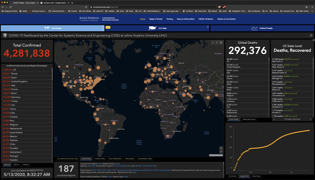Image resolution: width=315 pixels, height=180 pixels.
Task: Expand the US State Level panel corner icon
Action: coord(313,40)
